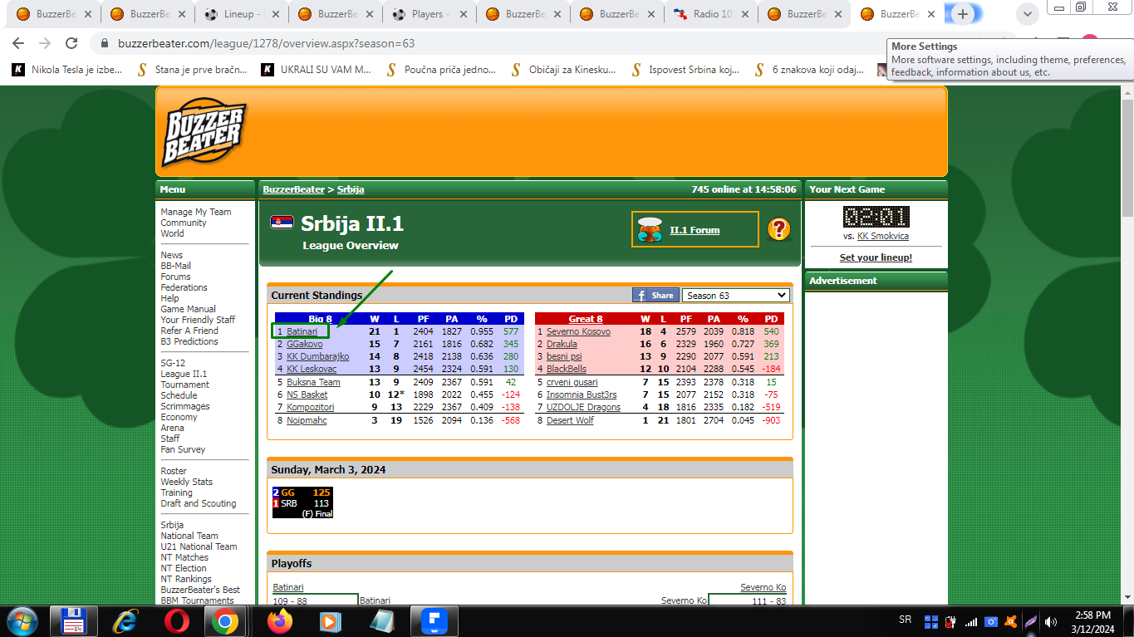Open the II.1 Forum link
The width and height of the screenshot is (1134, 637).
click(x=695, y=230)
